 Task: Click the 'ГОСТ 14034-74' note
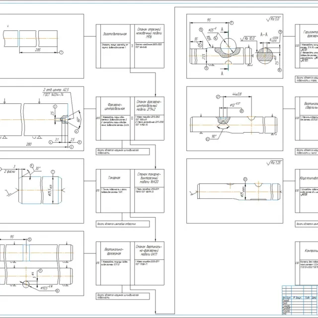tap(53, 94)
